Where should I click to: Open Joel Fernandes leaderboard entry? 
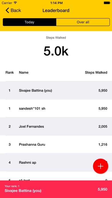[x=56, y=126]
